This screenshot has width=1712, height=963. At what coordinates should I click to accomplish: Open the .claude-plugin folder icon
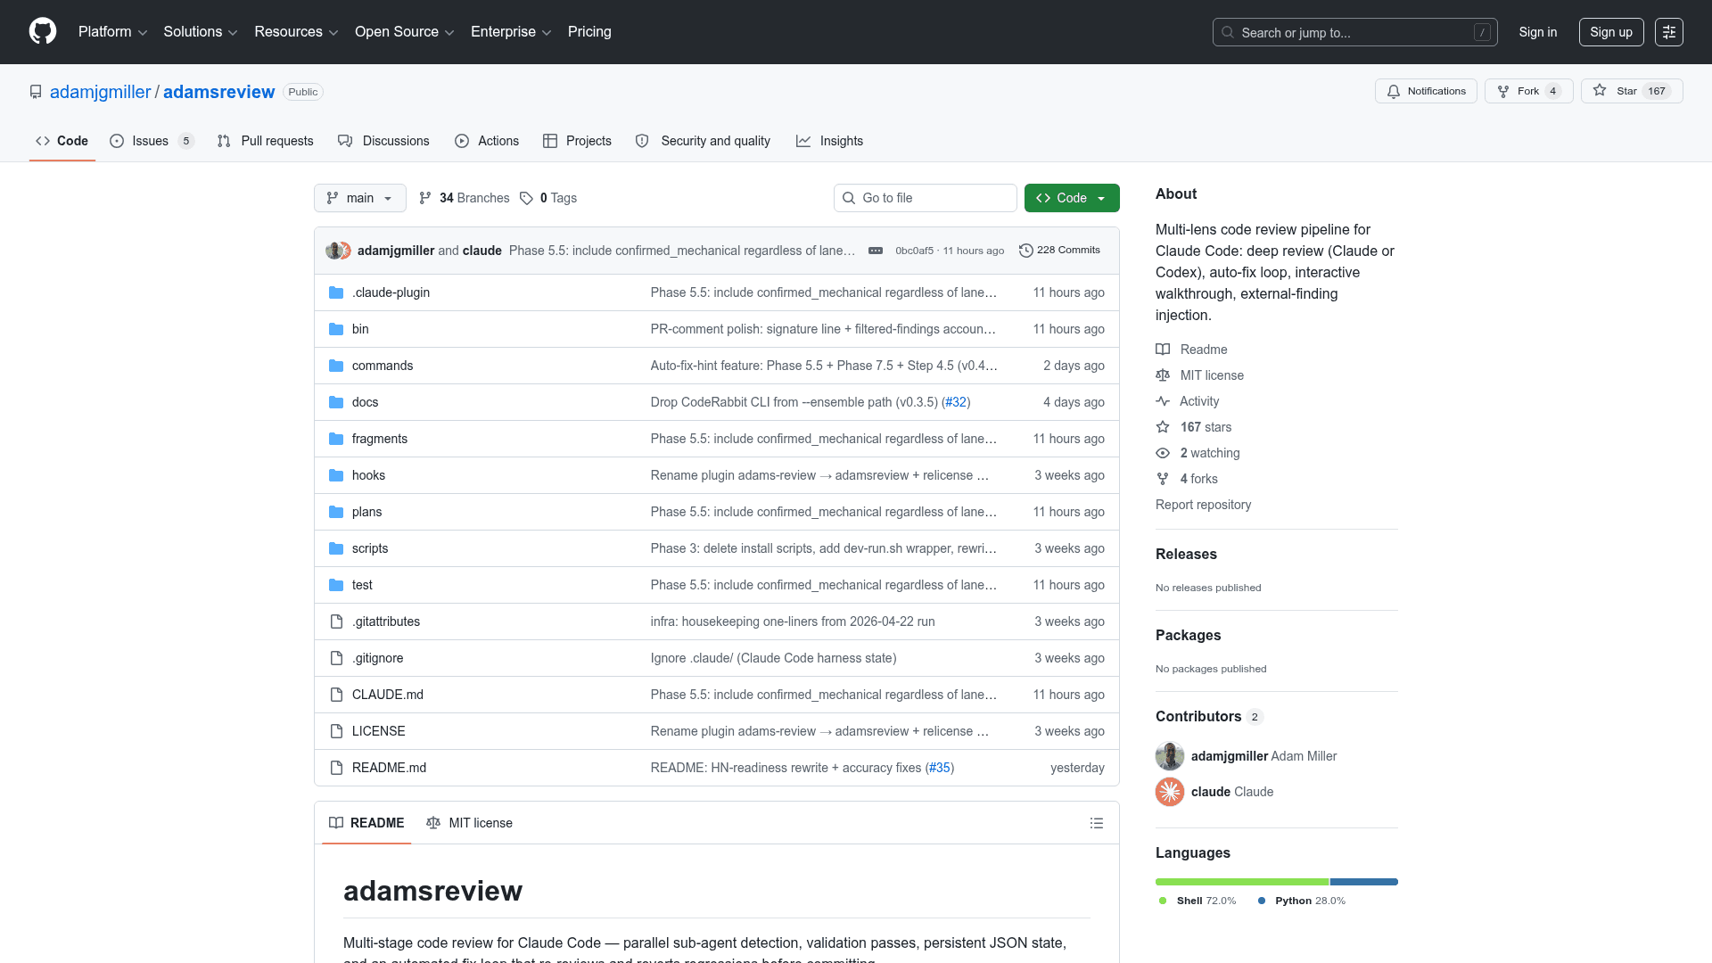coord(336,292)
